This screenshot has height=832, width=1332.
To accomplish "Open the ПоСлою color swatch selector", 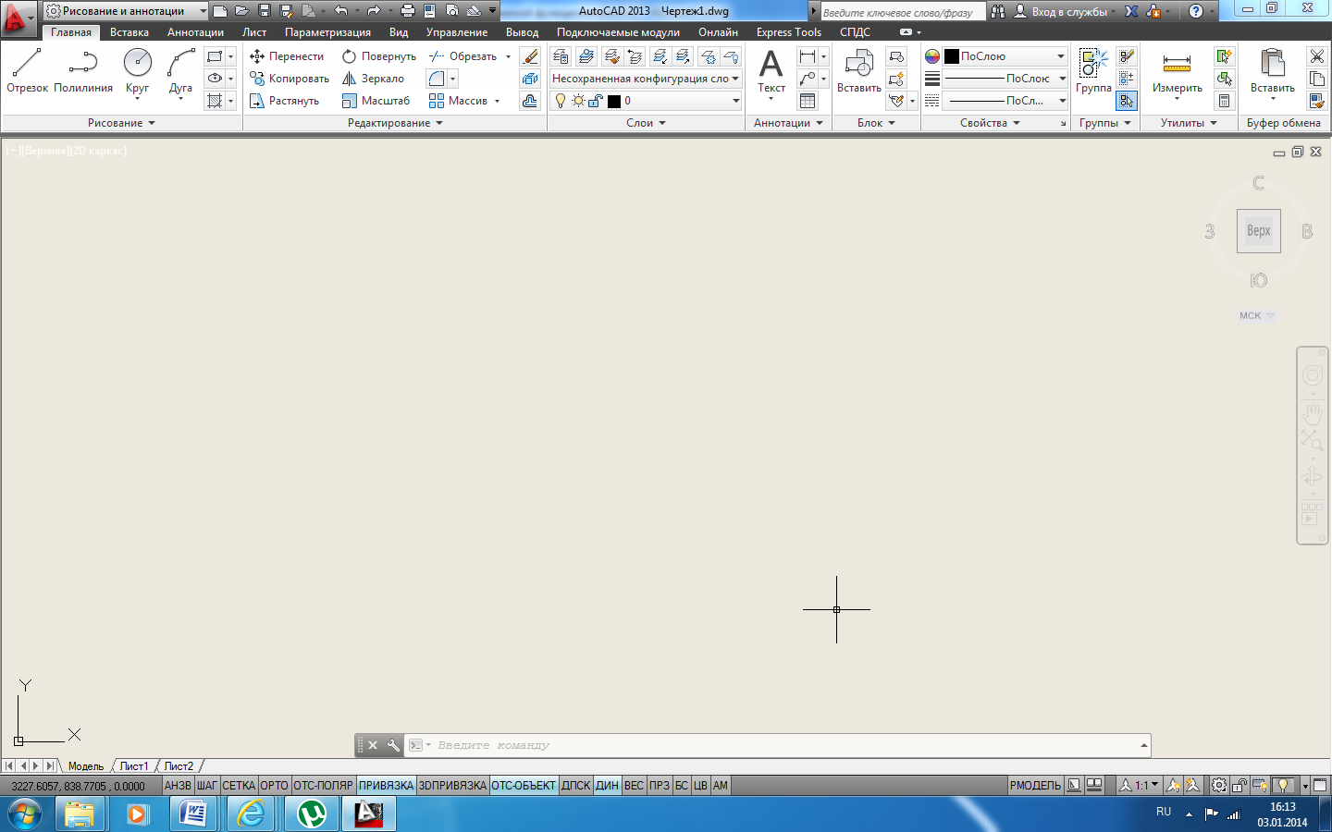I will (x=1005, y=56).
